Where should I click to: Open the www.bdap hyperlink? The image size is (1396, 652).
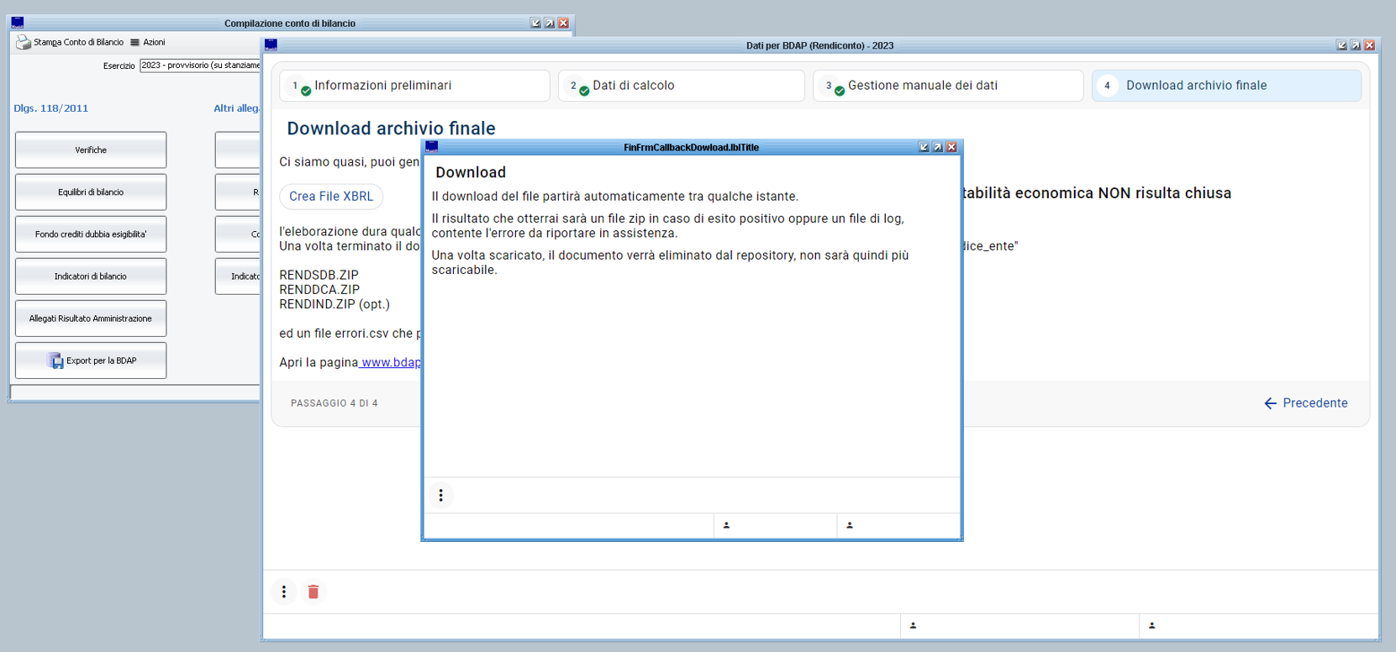pos(391,362)
